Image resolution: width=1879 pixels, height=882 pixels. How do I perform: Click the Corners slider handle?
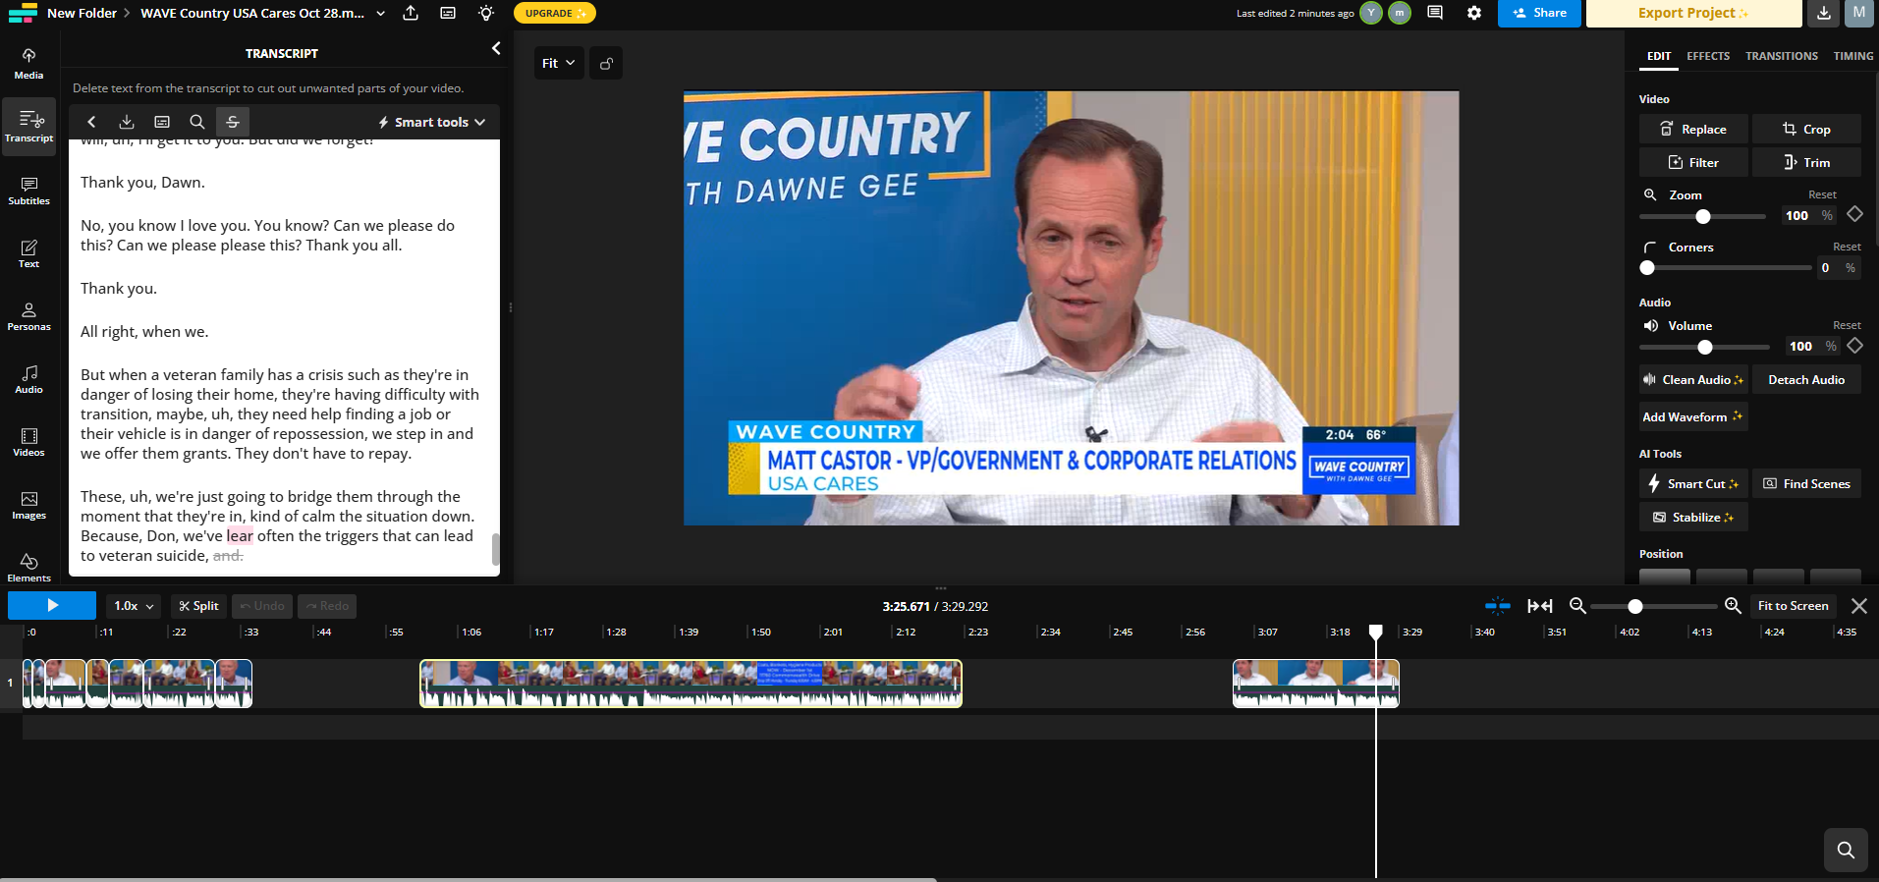(x=1647, y=268)
